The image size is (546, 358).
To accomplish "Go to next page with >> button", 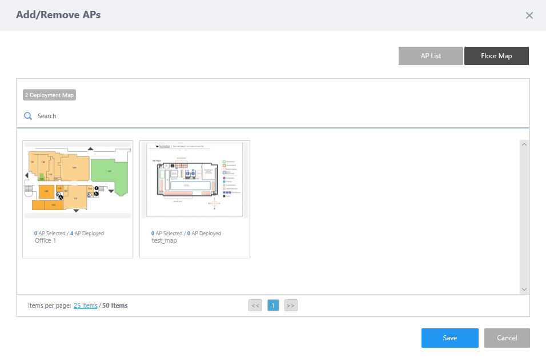I will tap(291, 305).
